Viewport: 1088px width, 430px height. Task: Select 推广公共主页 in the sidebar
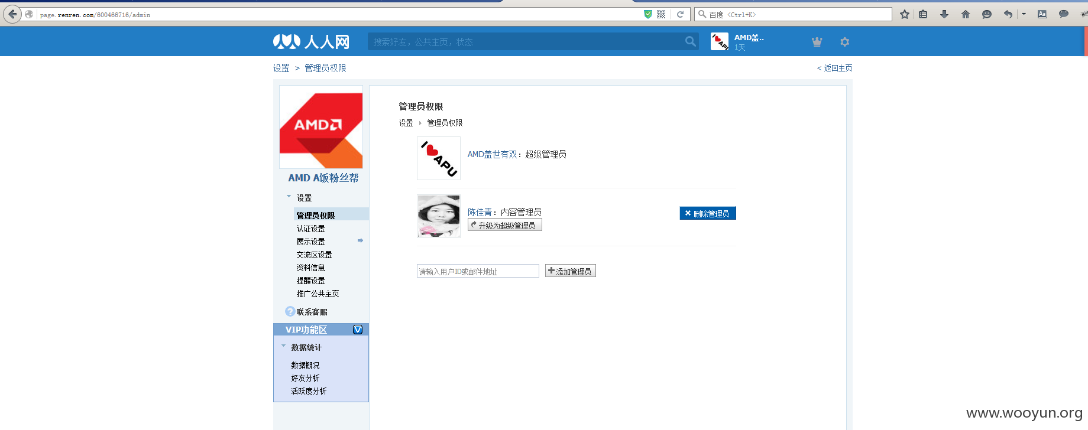coord(318,294)
